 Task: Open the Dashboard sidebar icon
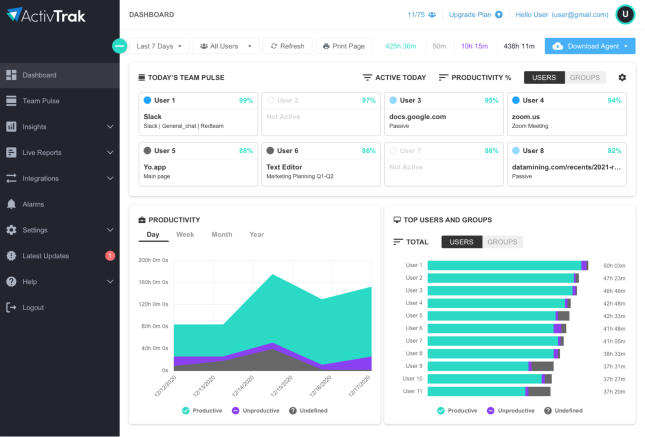[x=11, y=75]
